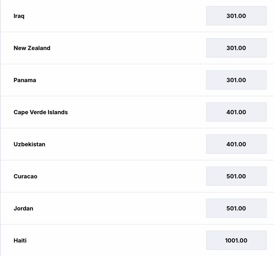
Task: Pick the Haiti odds button
Action: point(236,240)
